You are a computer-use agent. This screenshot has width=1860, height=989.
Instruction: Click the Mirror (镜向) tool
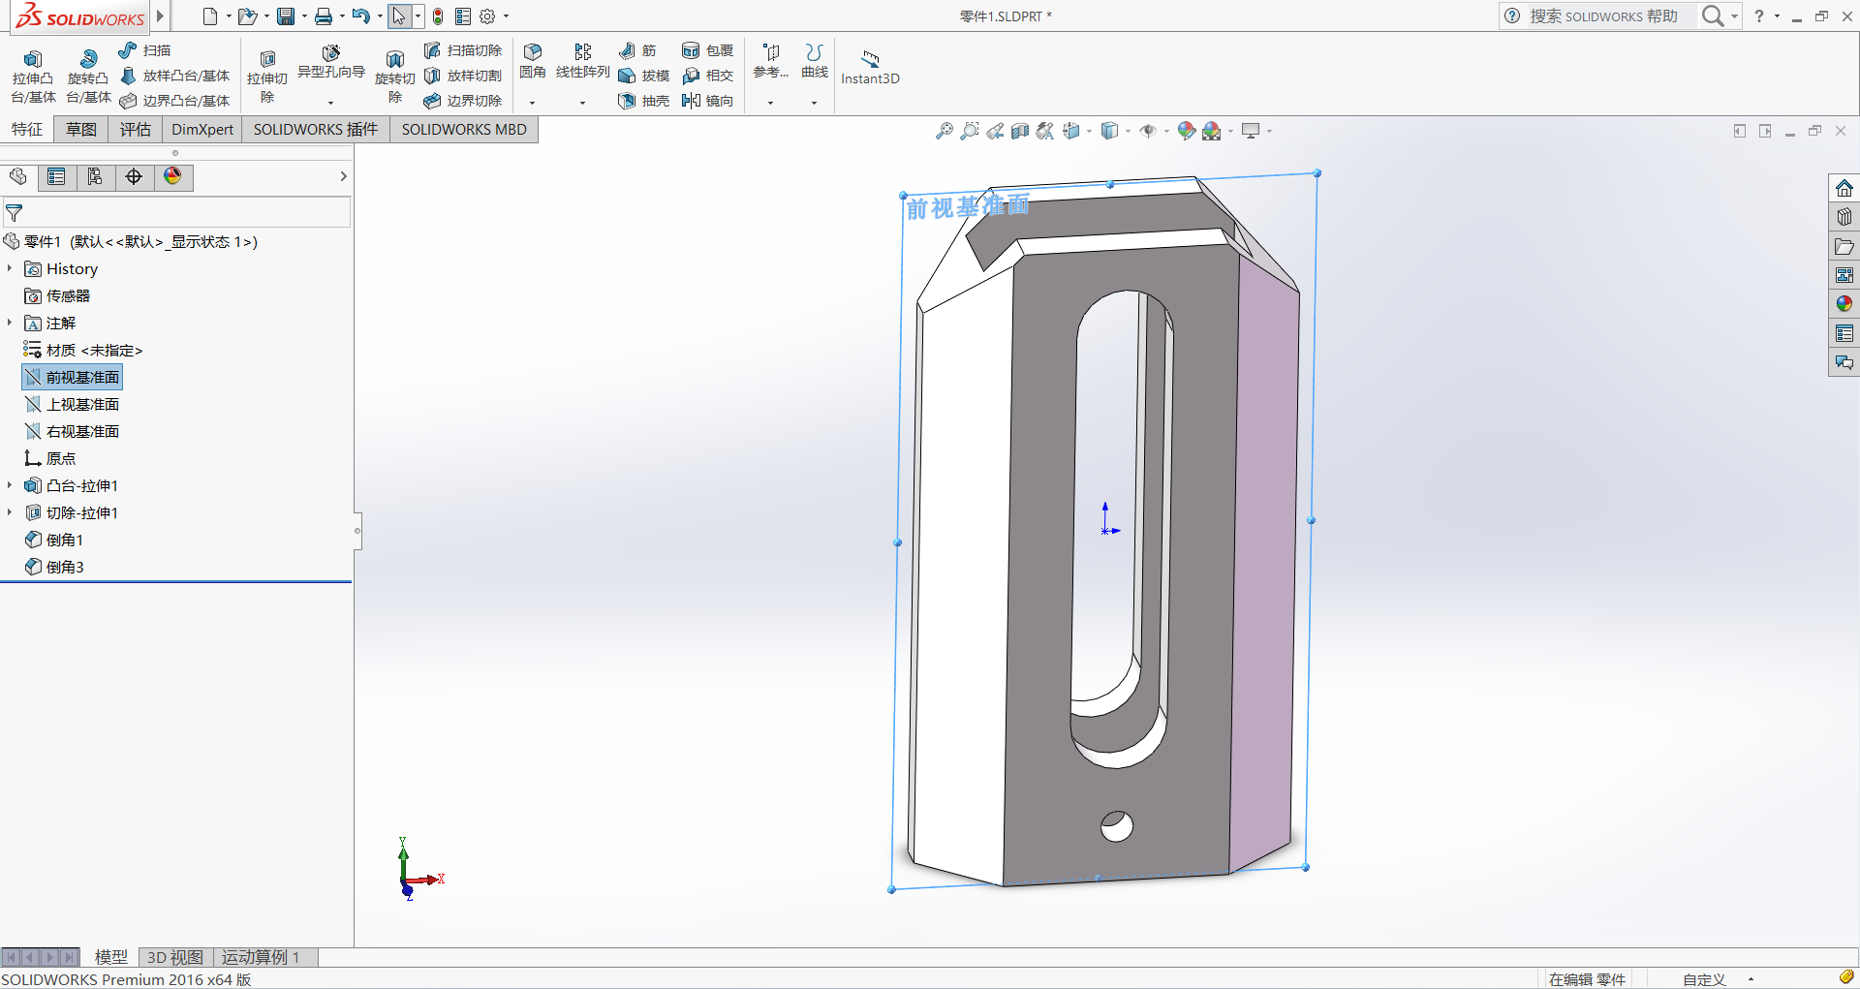click(x=707, y=101)
